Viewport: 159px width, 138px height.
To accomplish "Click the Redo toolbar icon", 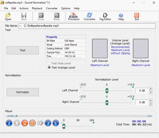I will (x=57, y=16).
